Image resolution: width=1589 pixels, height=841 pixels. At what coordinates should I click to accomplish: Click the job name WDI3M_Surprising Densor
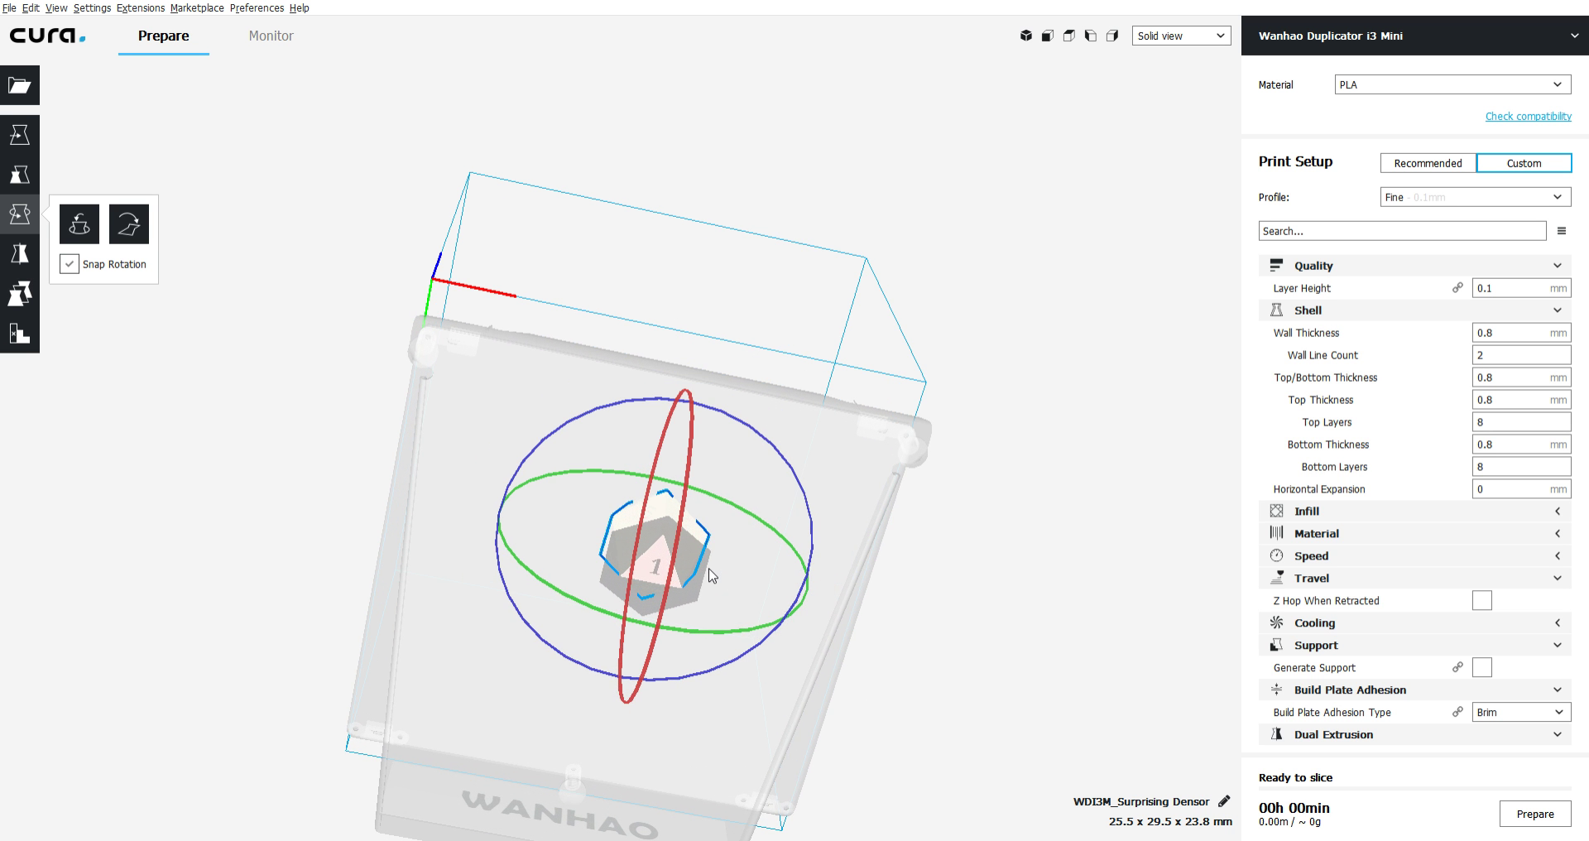(x=1141, y=801)
